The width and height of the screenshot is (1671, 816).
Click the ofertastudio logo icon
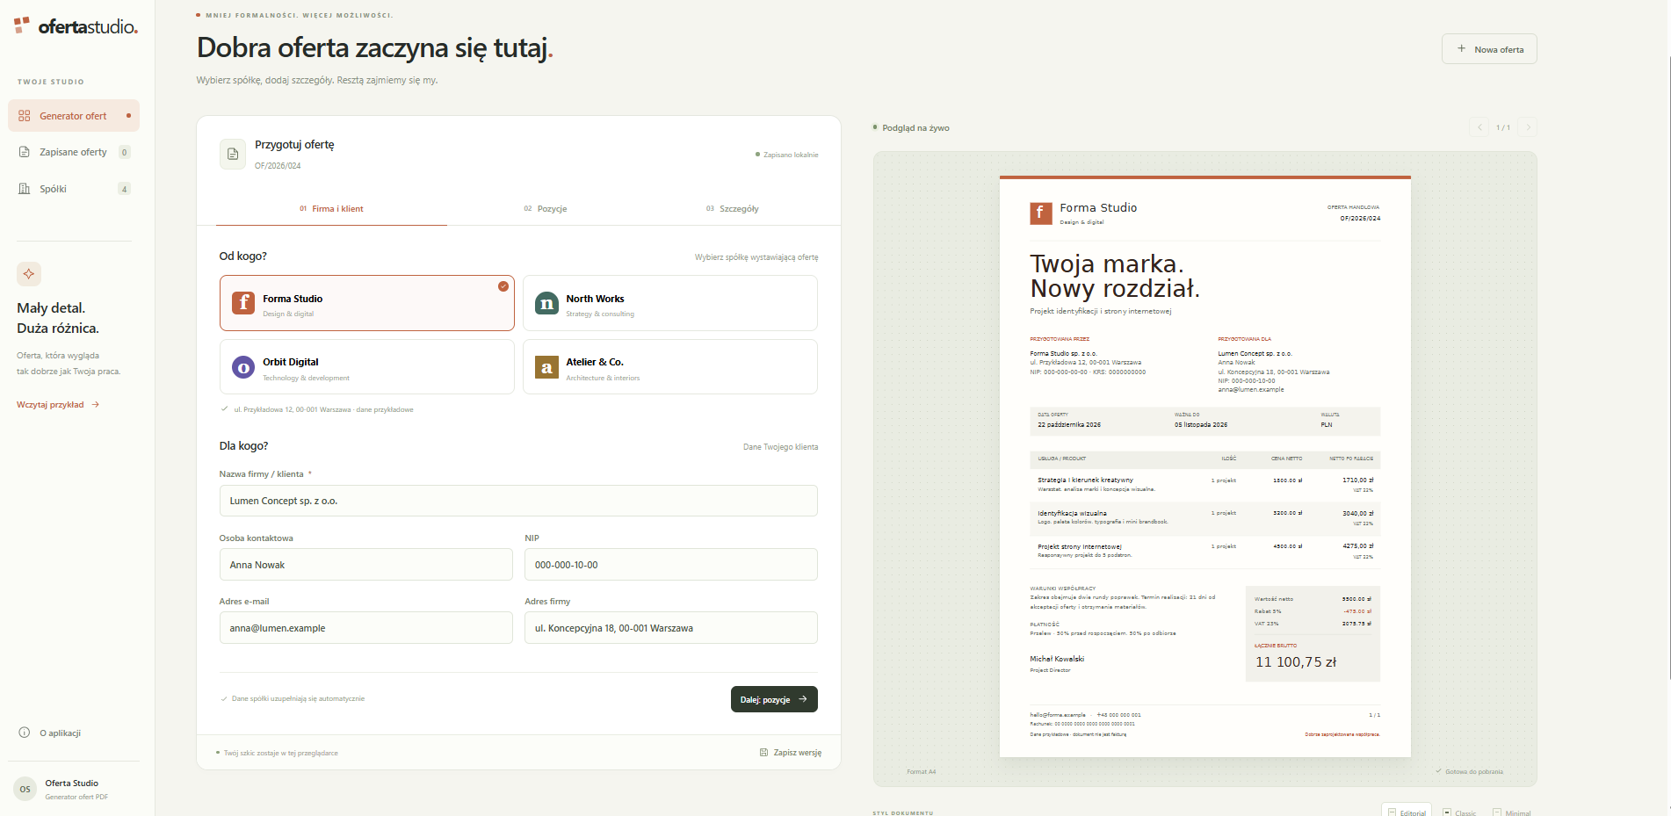point(22,25)
